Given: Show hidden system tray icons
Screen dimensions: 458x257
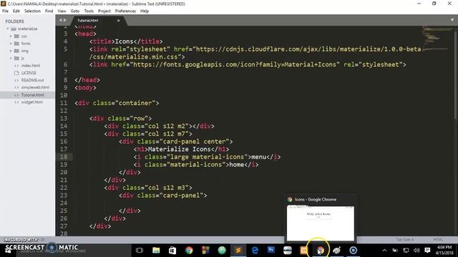Looking at the screenshot, I should (384, 251).
